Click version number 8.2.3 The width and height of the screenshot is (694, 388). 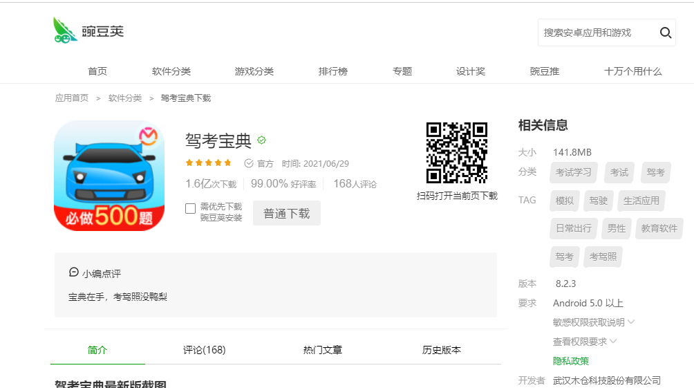(x=565, y=284)
